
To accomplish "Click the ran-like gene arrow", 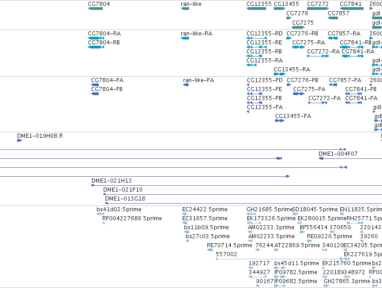I will pos(185,9).
